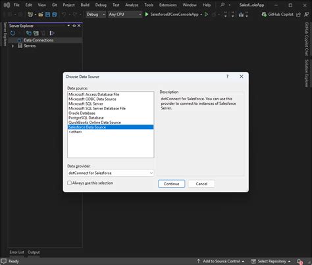Click the rightmost Server Explorer toolbar icon
Viewport: 312px width, 265px height.
(x=52, y=33)
